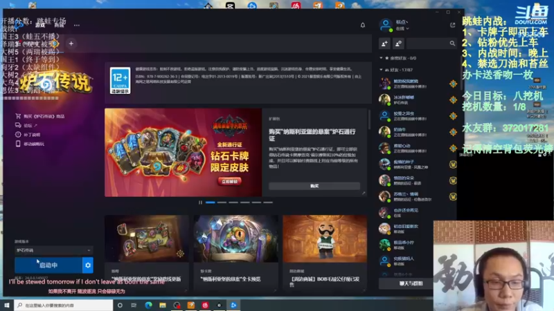This screenshot has height=311, width=554.
Task: Open the online status dropdown under the username
Action: 402,28
